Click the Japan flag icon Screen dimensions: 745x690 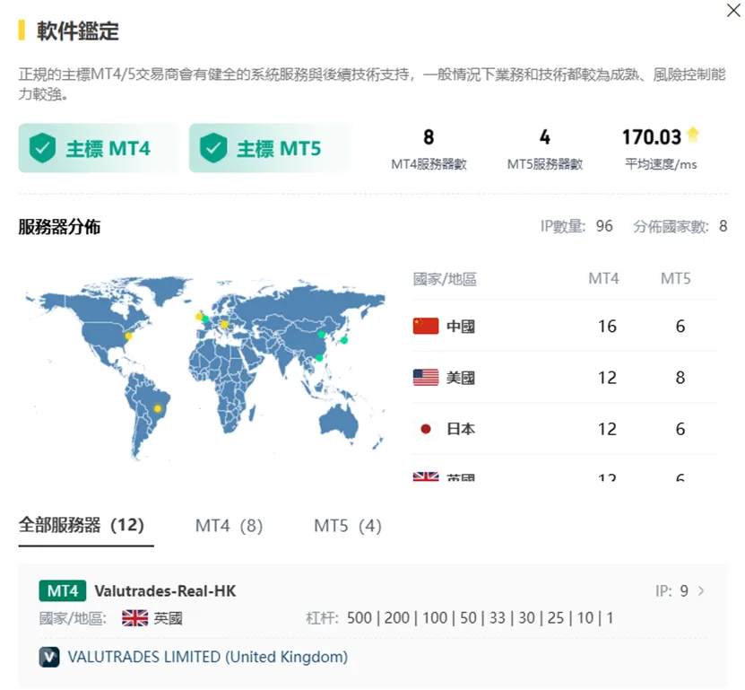click(426, 429)
